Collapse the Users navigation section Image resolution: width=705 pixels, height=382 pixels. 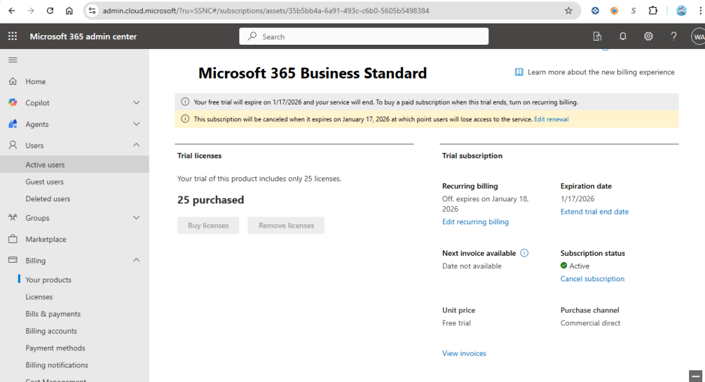coord(136,145)
